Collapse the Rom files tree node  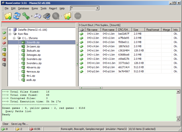10,34
